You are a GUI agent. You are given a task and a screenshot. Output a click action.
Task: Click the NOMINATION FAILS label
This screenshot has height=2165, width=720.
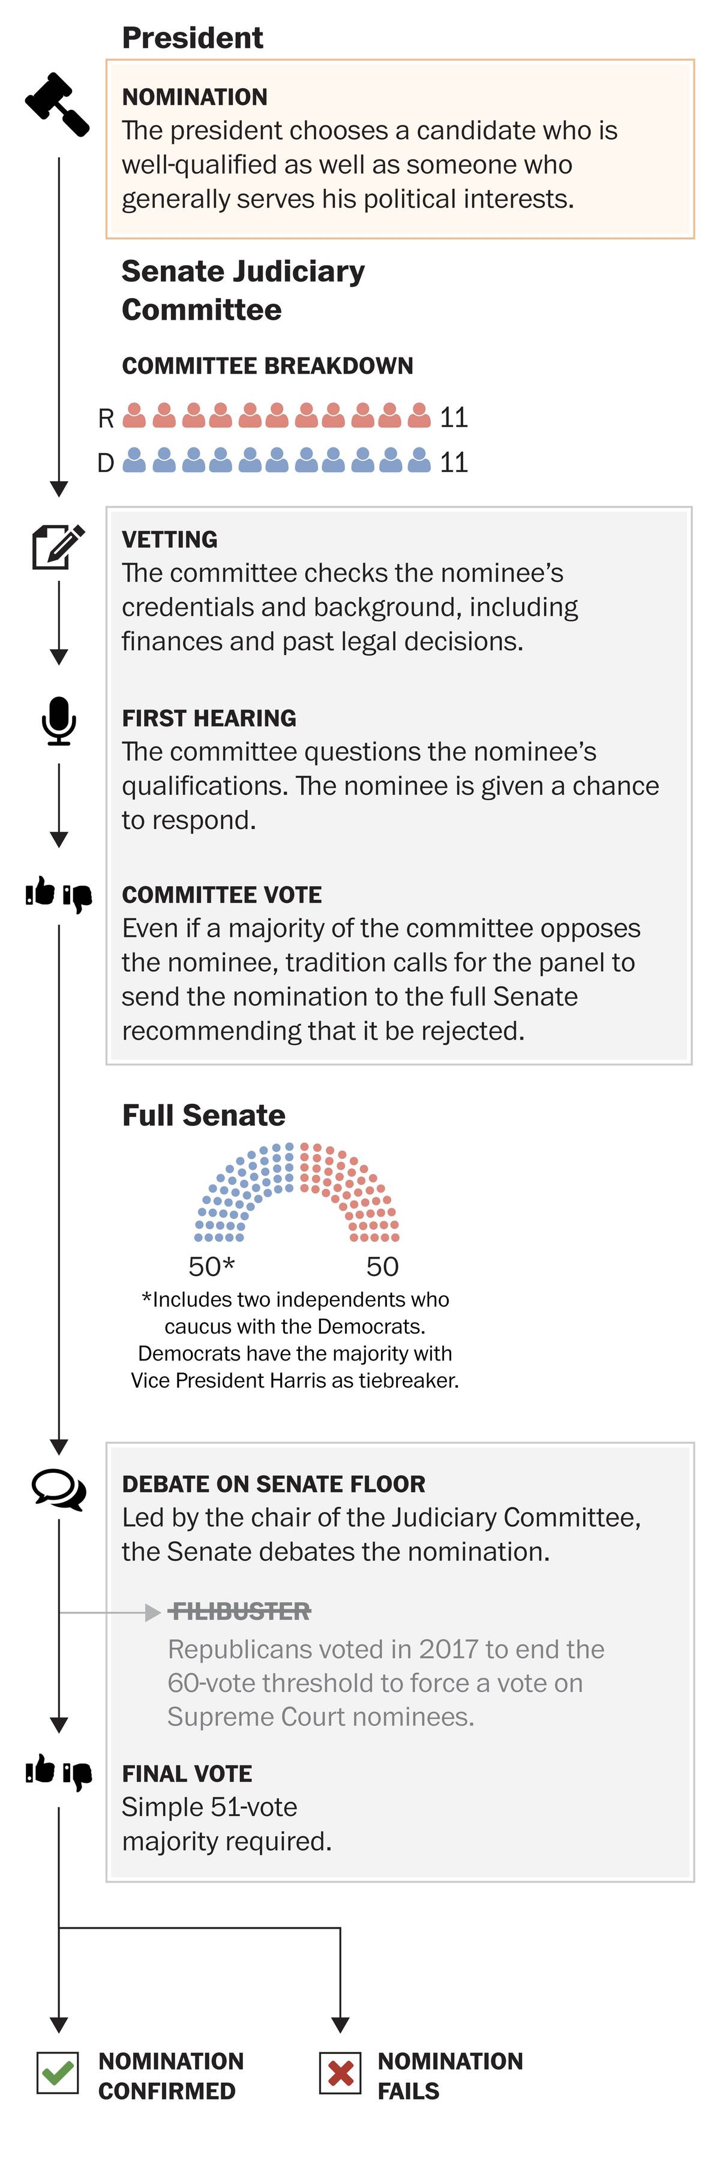pyautogui.click(x=449, y=2075)
